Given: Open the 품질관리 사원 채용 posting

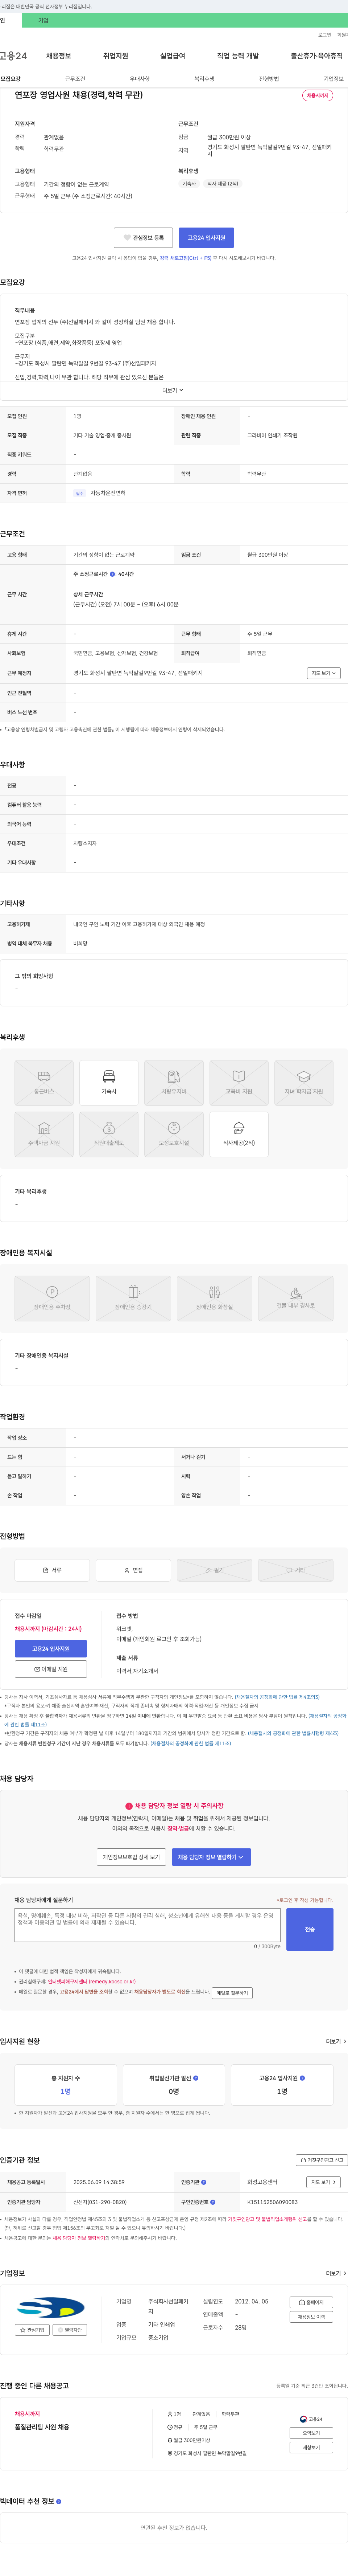Looking at the screenshot, I should pyautogui.click(x=42, y=2426).
